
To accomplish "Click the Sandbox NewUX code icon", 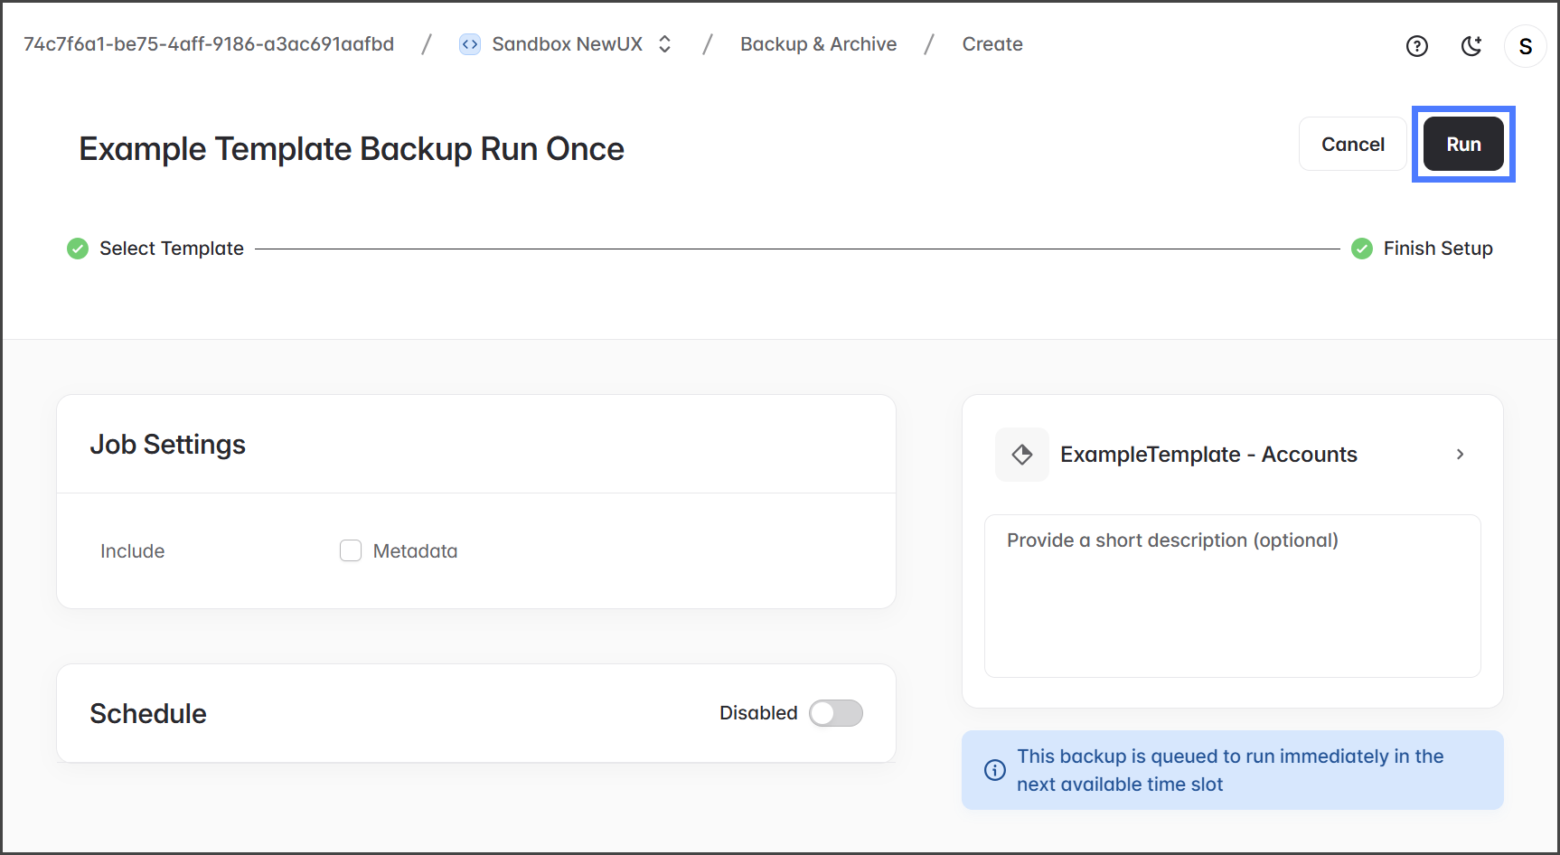I will pyautogui.click(x=470, y=44).
